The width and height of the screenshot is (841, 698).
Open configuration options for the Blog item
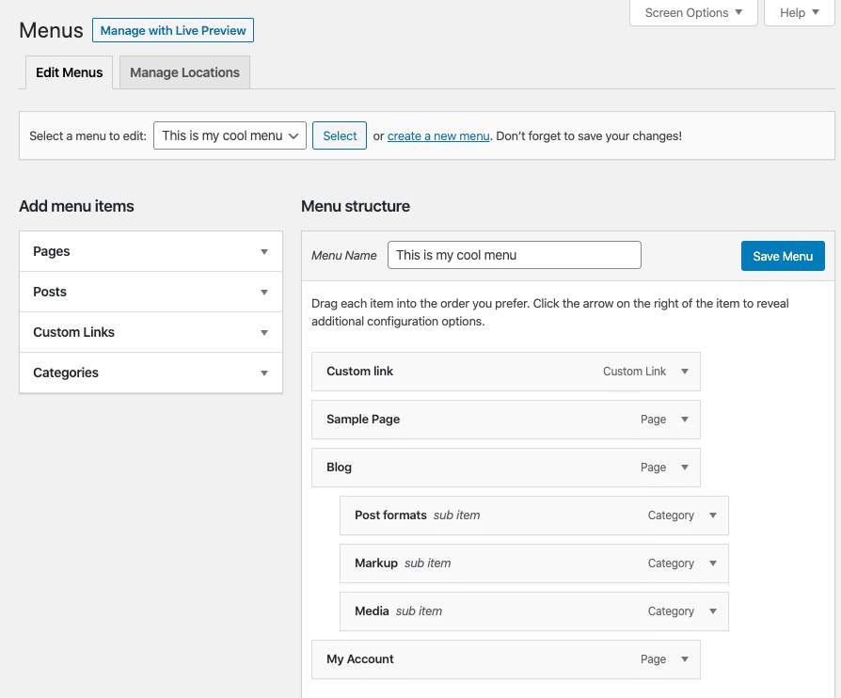pyautogui.click(x=686, y=468)
